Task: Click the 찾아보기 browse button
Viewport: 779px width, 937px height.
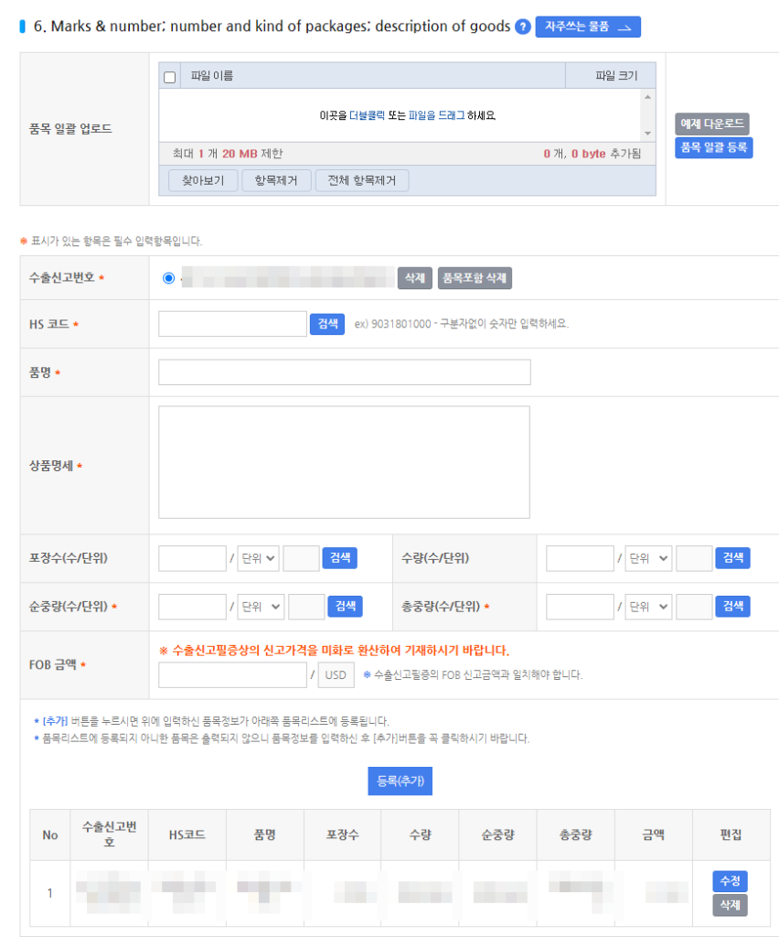Action: coord(203,180)
